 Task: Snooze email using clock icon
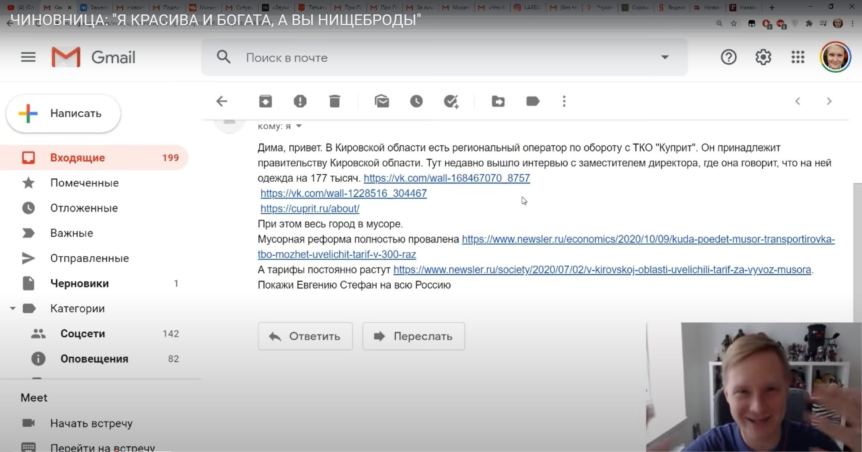(416, 101)
